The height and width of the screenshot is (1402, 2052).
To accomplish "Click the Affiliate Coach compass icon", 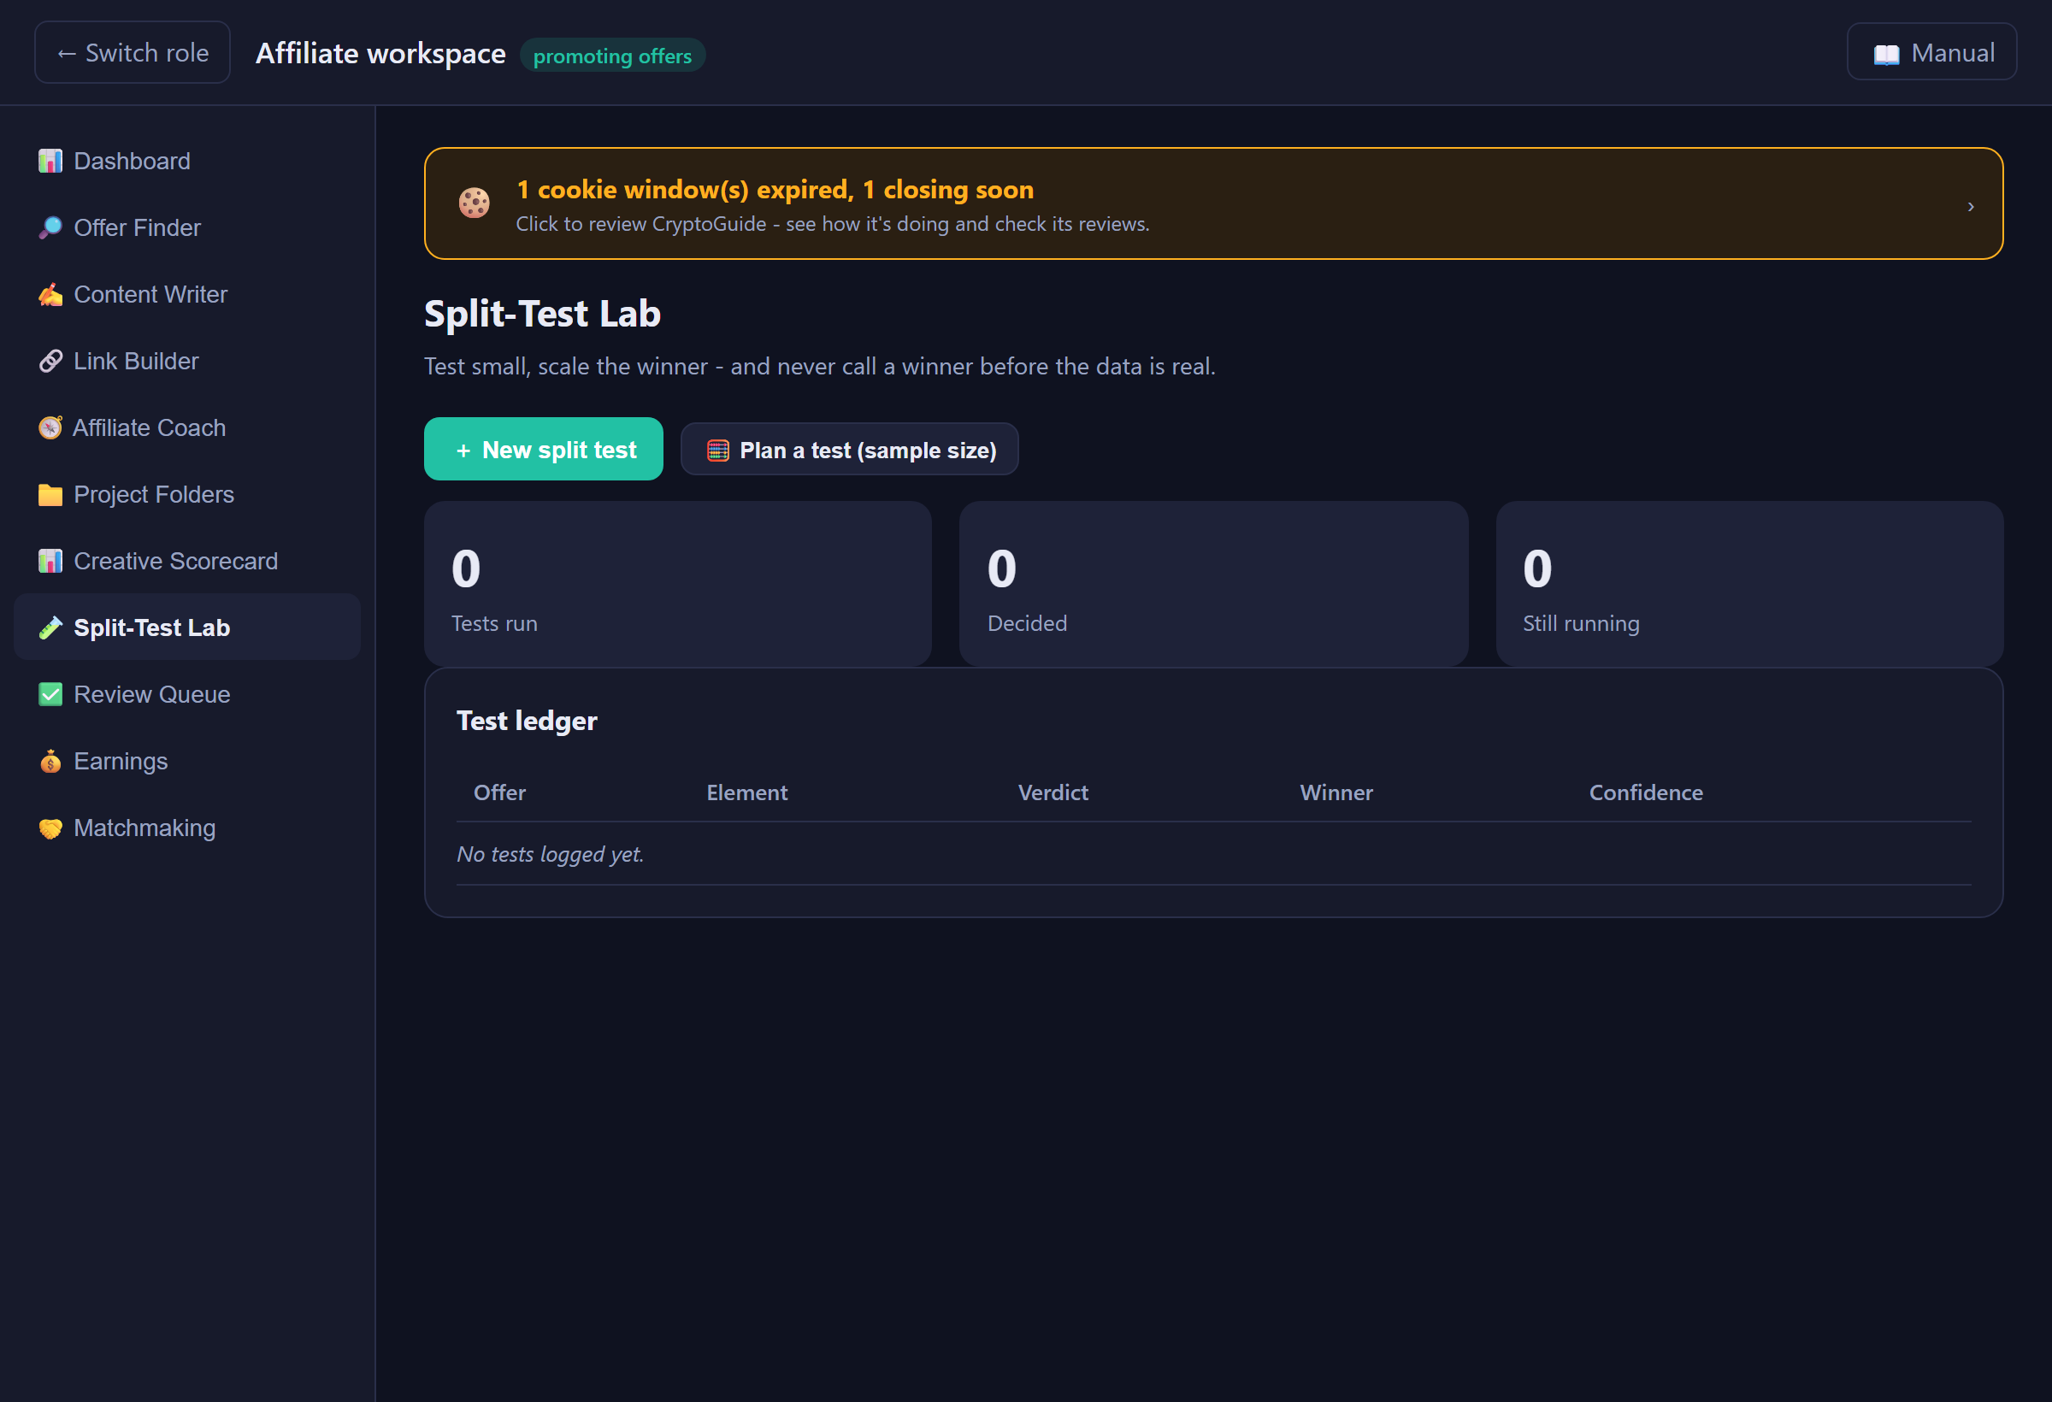I will pos(50,427).
